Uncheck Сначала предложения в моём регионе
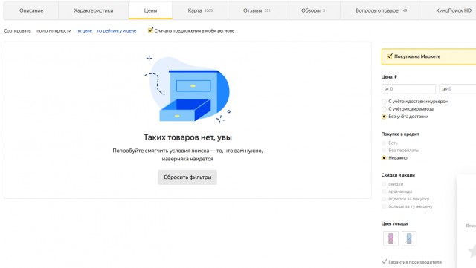 tap(150, 30)
